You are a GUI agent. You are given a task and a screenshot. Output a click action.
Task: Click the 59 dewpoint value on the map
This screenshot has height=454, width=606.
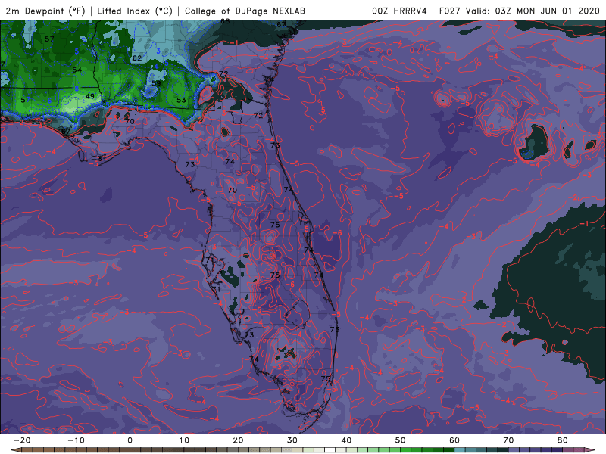(156, 83)
